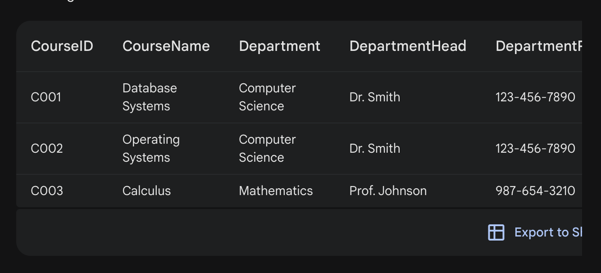Click the Export to Sheets link
The height and width of the screenshot is (273, 601).
pyautogui.click(x=548, y=232)
